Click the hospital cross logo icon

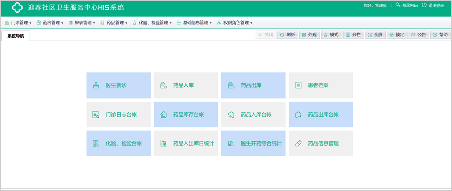(17, 8)
